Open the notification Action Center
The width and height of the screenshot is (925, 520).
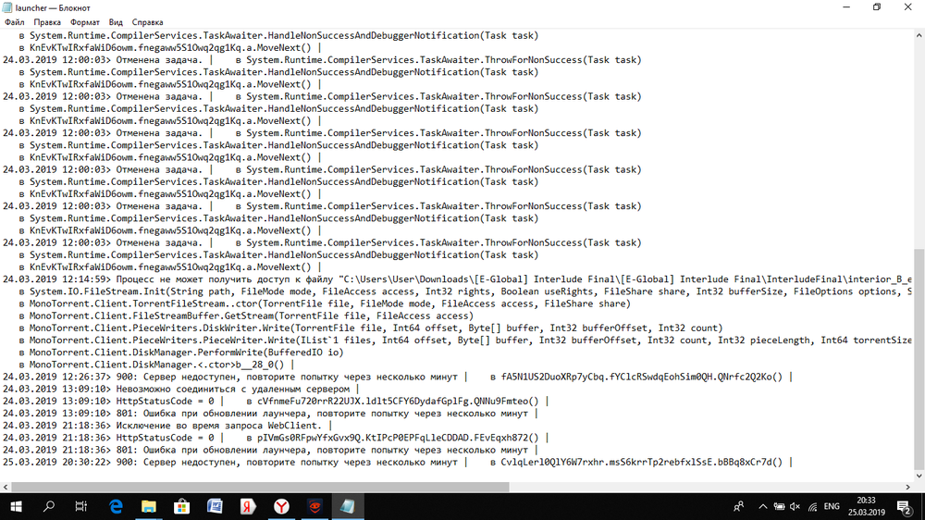click(904, 506)
